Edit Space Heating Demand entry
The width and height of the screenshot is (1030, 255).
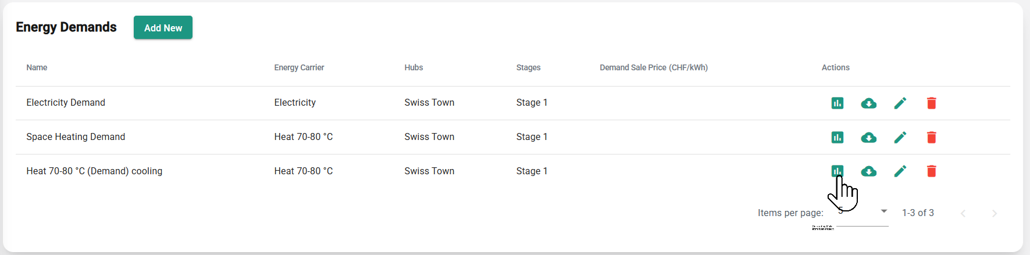pos(900,138)
